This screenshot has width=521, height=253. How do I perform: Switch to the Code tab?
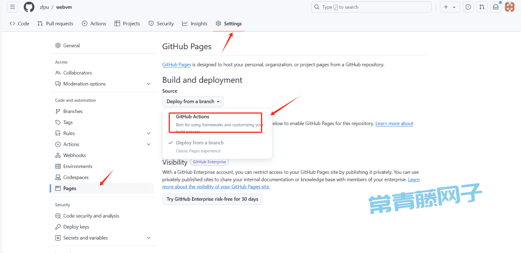point(19,24)
